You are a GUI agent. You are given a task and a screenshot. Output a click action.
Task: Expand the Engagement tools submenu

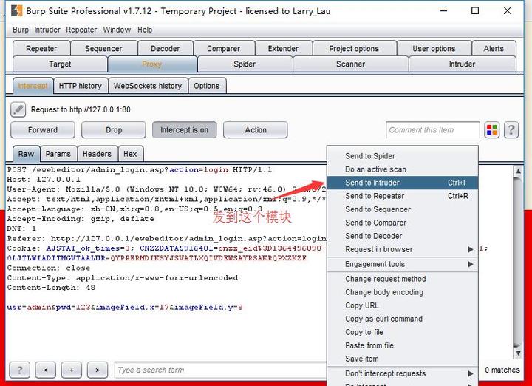point(403,264)
